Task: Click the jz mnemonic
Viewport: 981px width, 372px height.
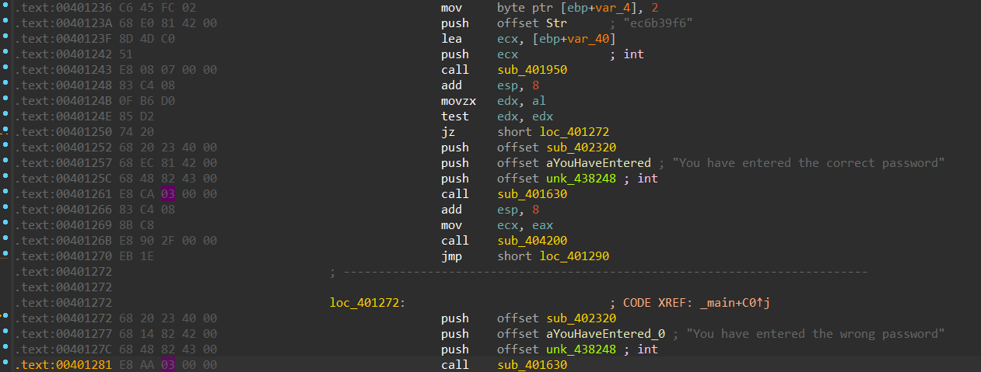Action: point(447,132)
